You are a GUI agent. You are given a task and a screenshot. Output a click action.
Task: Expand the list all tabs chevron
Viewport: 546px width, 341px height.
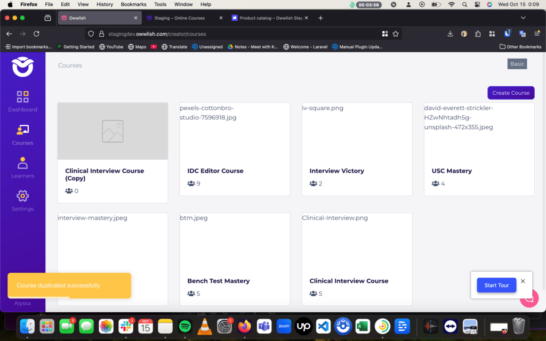point(523,18)
